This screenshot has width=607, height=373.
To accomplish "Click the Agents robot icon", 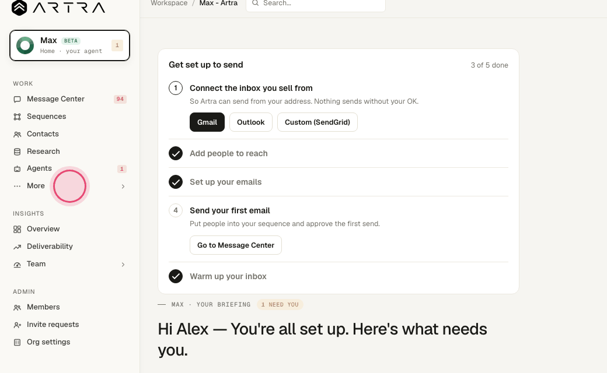I will pos(17,169).
